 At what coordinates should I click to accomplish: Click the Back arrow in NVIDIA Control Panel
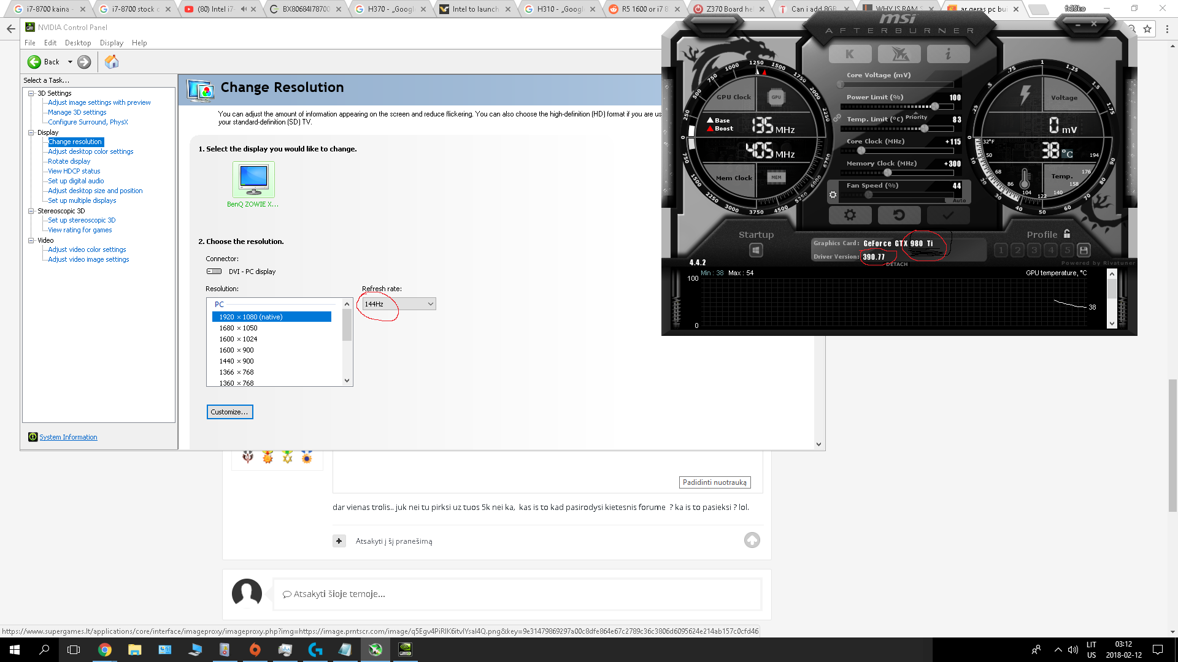[34, 62]
